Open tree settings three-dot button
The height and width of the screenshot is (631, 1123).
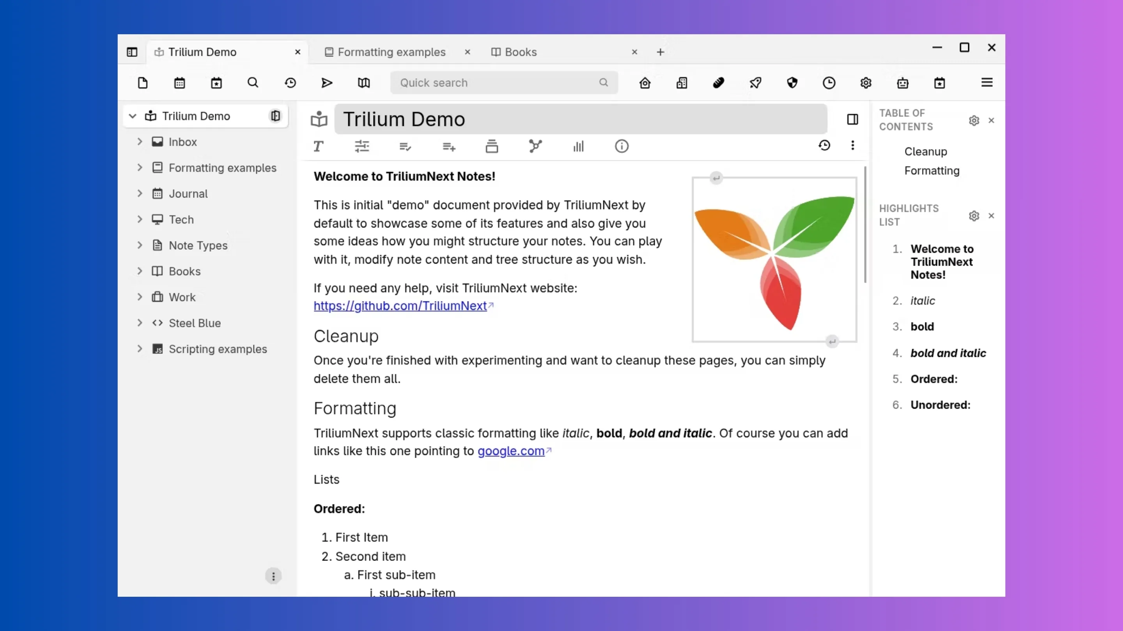click(x=273, y=576)
